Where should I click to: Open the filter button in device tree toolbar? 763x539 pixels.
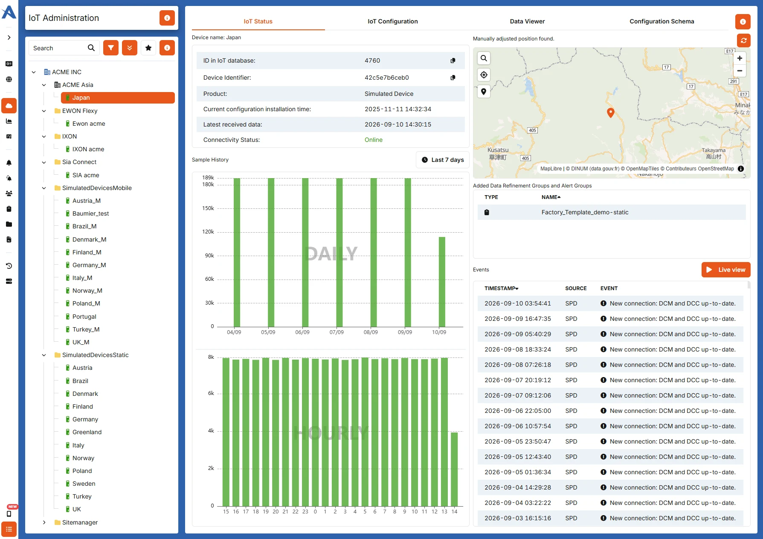point(111,48)
